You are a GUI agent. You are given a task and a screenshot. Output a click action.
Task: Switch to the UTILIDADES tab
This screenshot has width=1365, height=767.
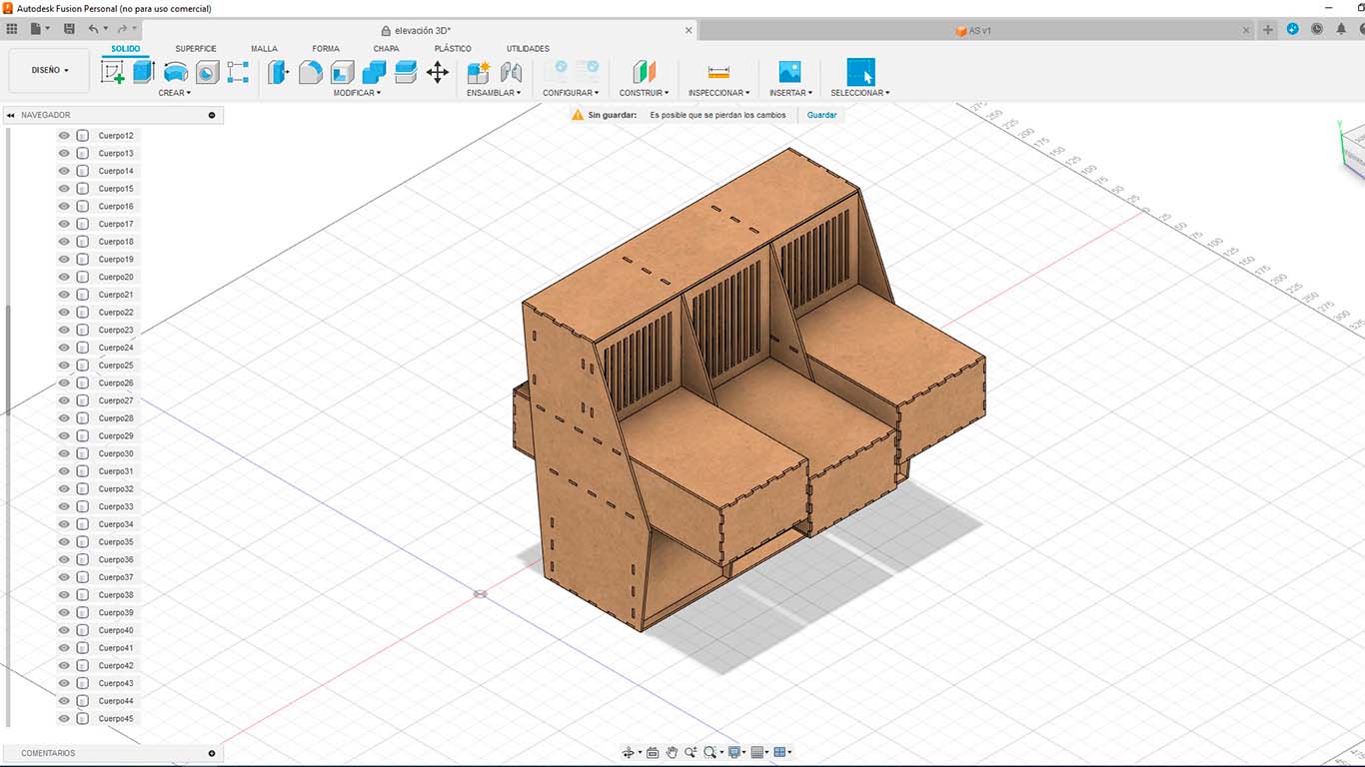[528, 49]
